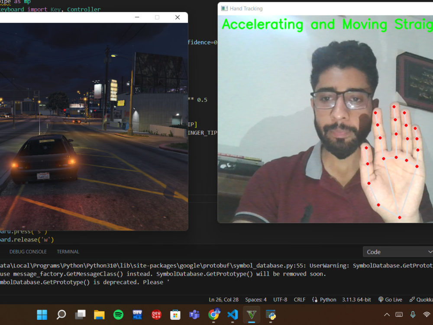Open the touch keyboard tray icon

click(x=399, y=315)
